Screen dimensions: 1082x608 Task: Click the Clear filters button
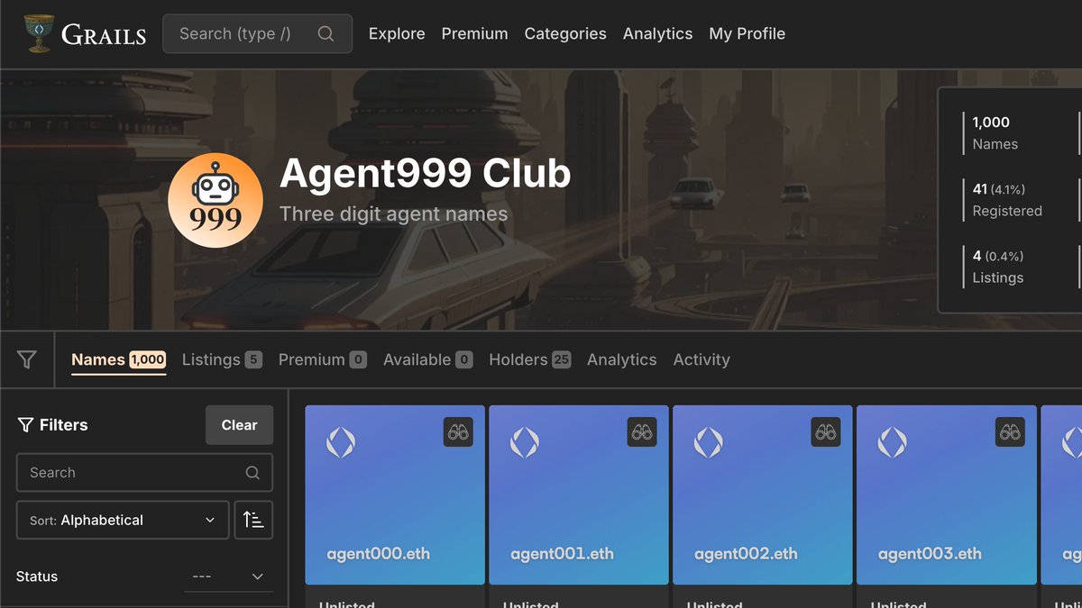[x=239, y=425]
